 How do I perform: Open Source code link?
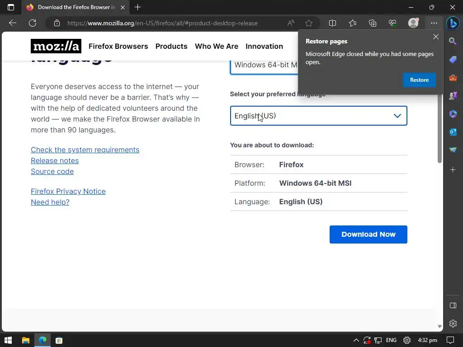[x=52, y=171]
